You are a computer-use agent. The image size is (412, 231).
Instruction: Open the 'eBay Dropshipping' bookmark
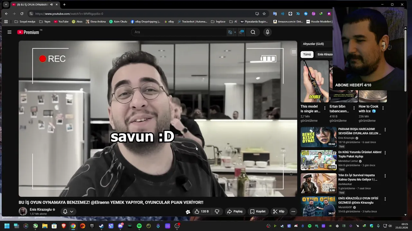tap(145, 21)
